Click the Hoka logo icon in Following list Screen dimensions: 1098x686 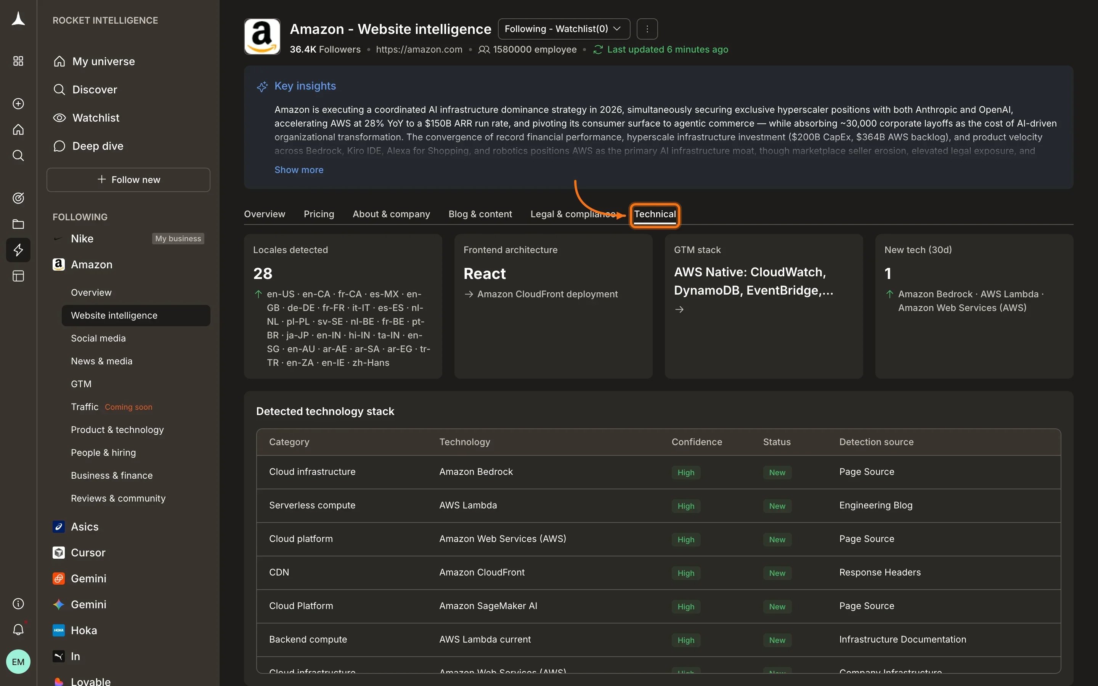click(59, 630)
